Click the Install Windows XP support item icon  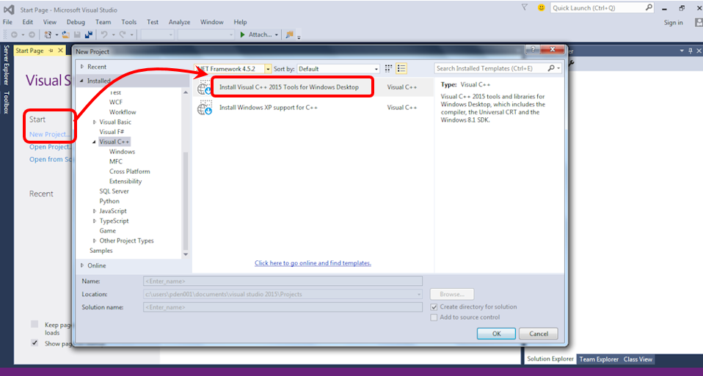pyautogui.click(x=205, y=108)
